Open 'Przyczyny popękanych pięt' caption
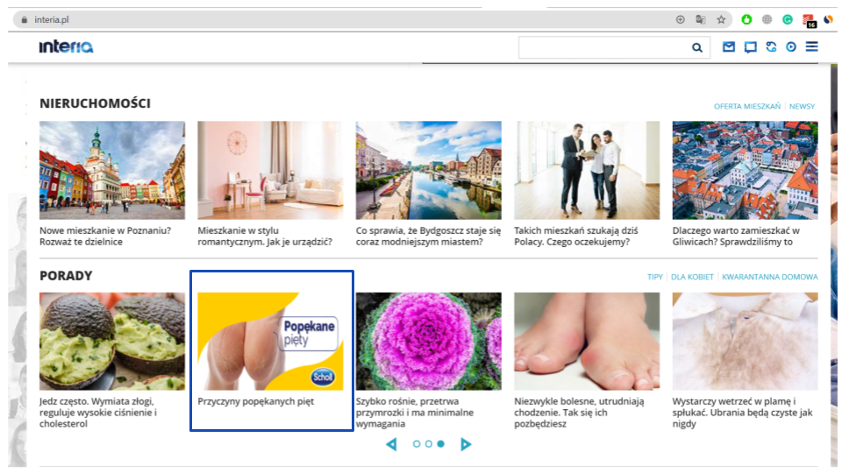 (x=255, y=401)
